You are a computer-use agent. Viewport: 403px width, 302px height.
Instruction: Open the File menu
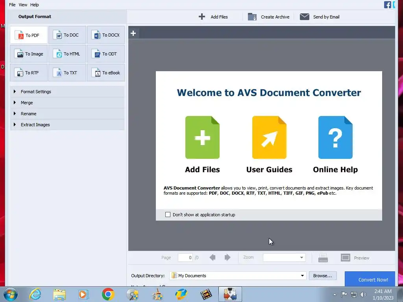(x=12, y=5)
